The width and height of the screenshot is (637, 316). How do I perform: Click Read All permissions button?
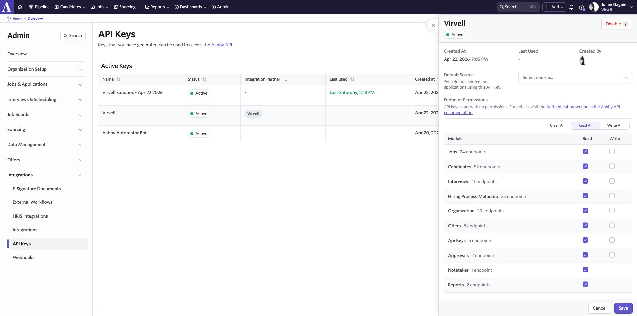point(585,125)
